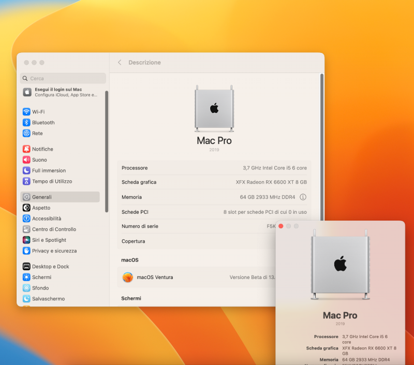Image resolution: width=414 pixels, height=365 pixels.
Task: Click the Siri e Spotlight icon
Action: [26, 240]
